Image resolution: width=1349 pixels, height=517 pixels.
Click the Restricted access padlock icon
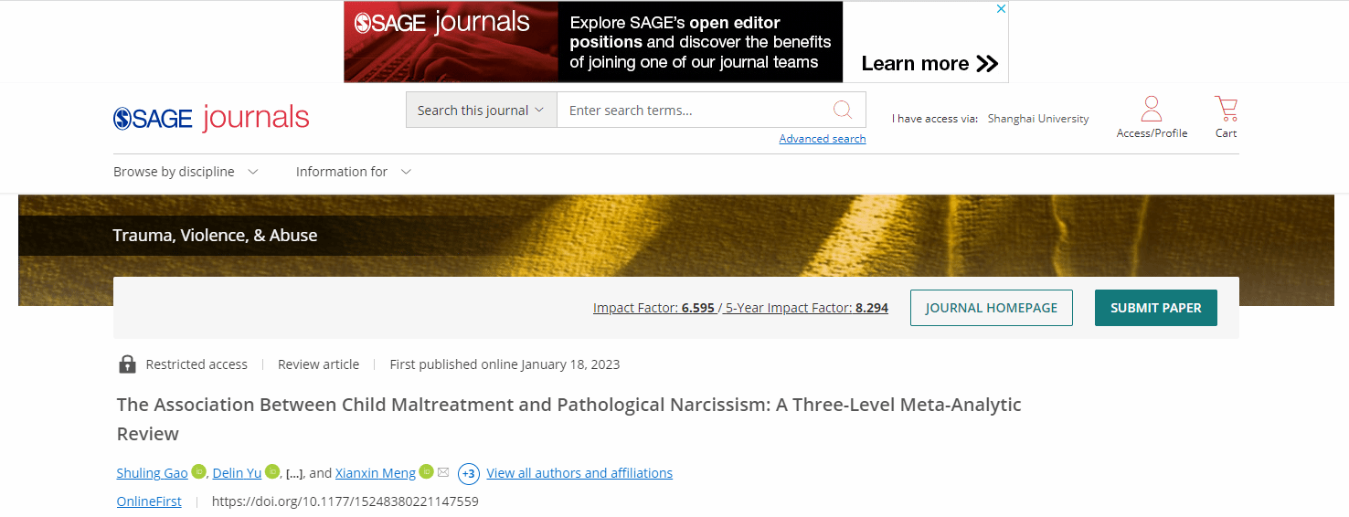127,364
